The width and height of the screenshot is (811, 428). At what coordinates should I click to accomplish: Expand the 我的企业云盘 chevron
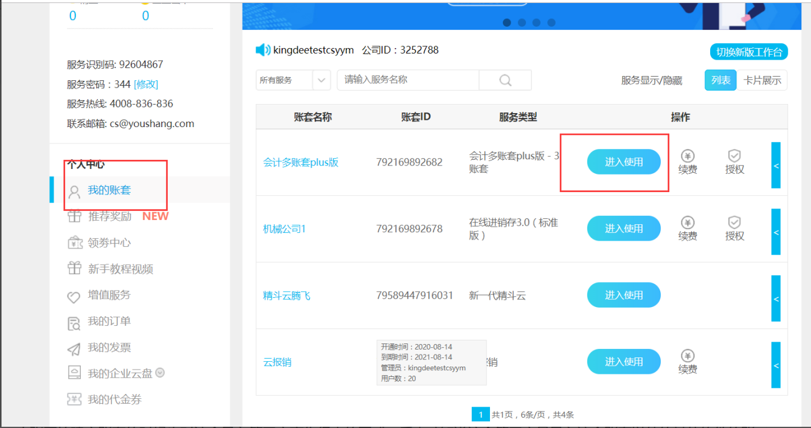pos(160,373)
